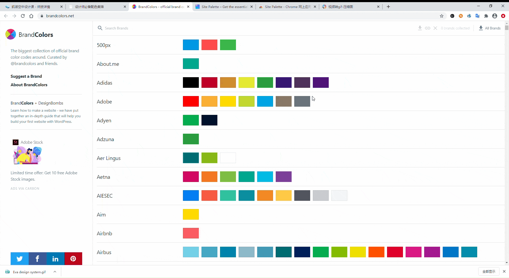Select the Adidas black swatch

[x=191, y=82]
